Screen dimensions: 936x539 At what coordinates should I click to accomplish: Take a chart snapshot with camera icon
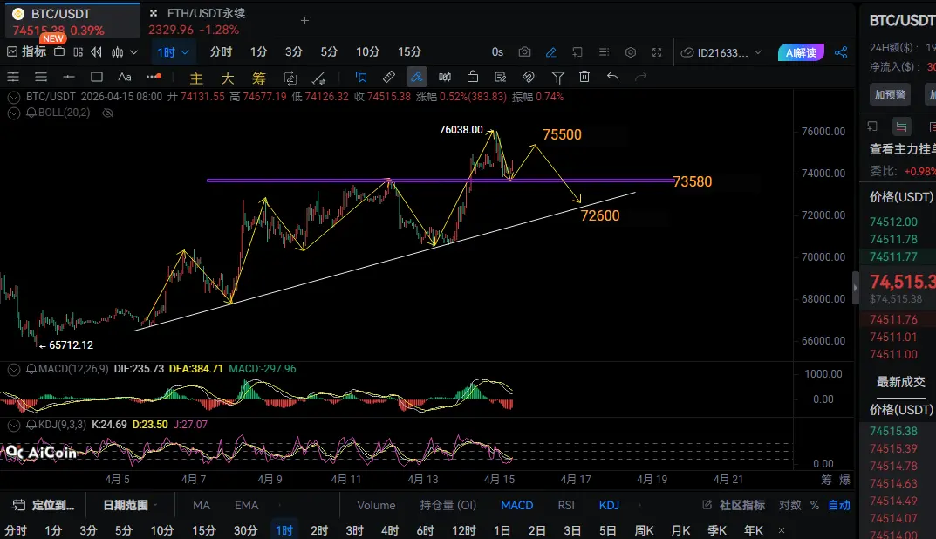click(x=524, y=52)
